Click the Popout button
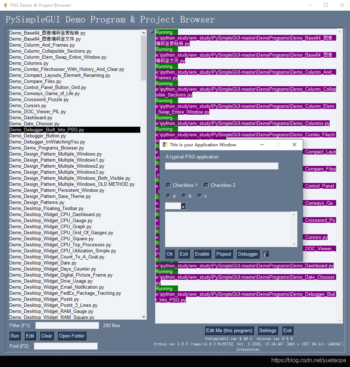350x367 pixels. pyautogui.click(x=224, y=254)
